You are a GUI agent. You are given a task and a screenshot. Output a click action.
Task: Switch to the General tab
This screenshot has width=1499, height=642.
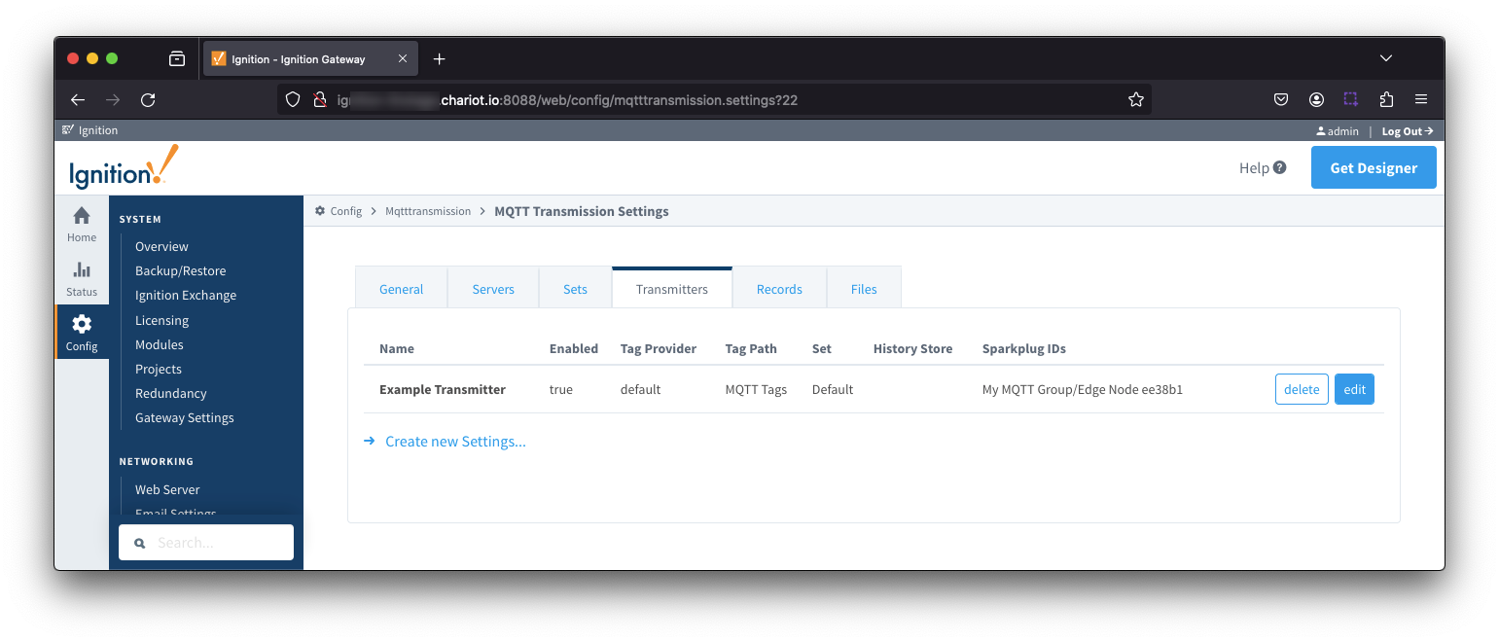[x=401, y=289]
